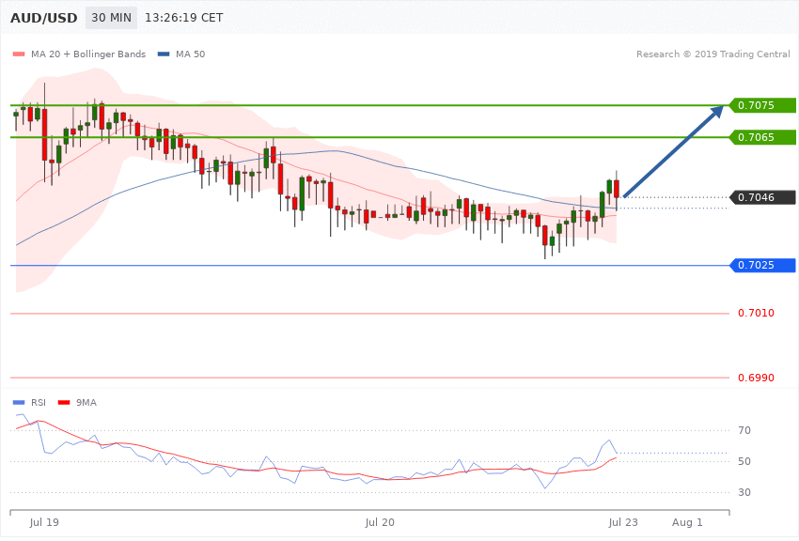Click the MA 50 legend label
The height and width of the screenshot is (541, 799).
coord(190,54)
